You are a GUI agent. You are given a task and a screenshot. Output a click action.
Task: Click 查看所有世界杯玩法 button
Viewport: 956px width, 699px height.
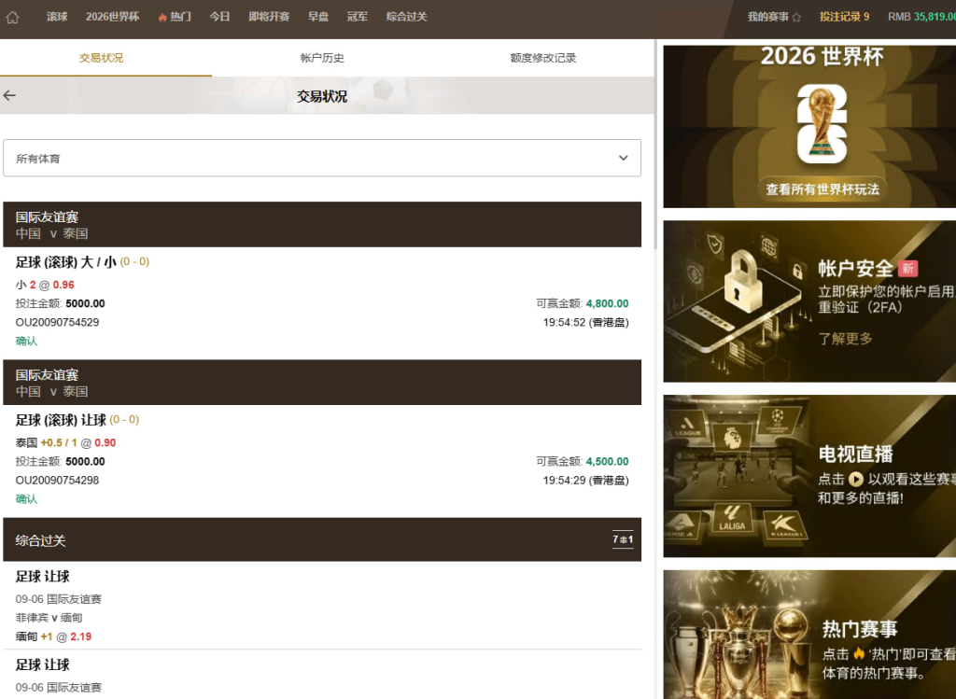click(x=822, y=189)
